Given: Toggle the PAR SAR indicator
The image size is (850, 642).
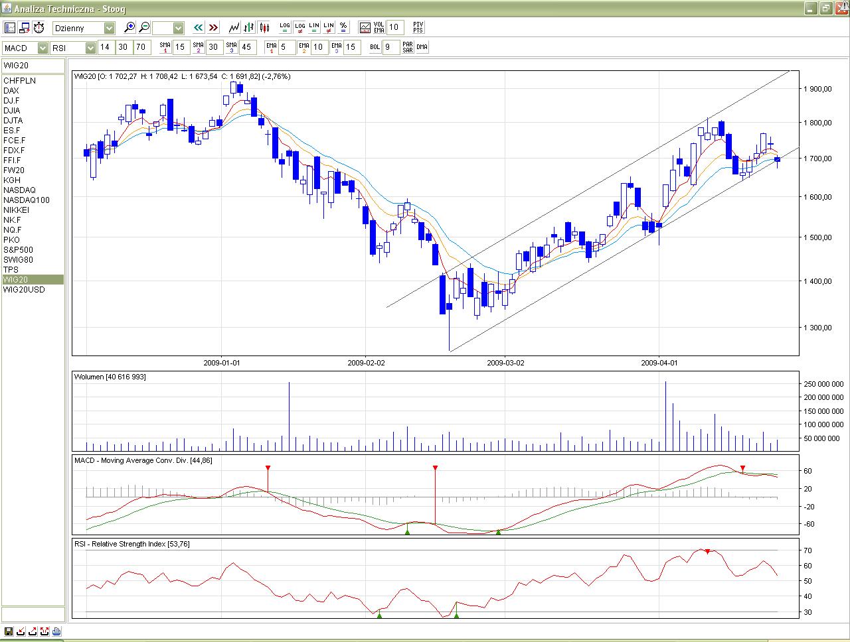Looking at the screenshot, I should click(407, 47).
